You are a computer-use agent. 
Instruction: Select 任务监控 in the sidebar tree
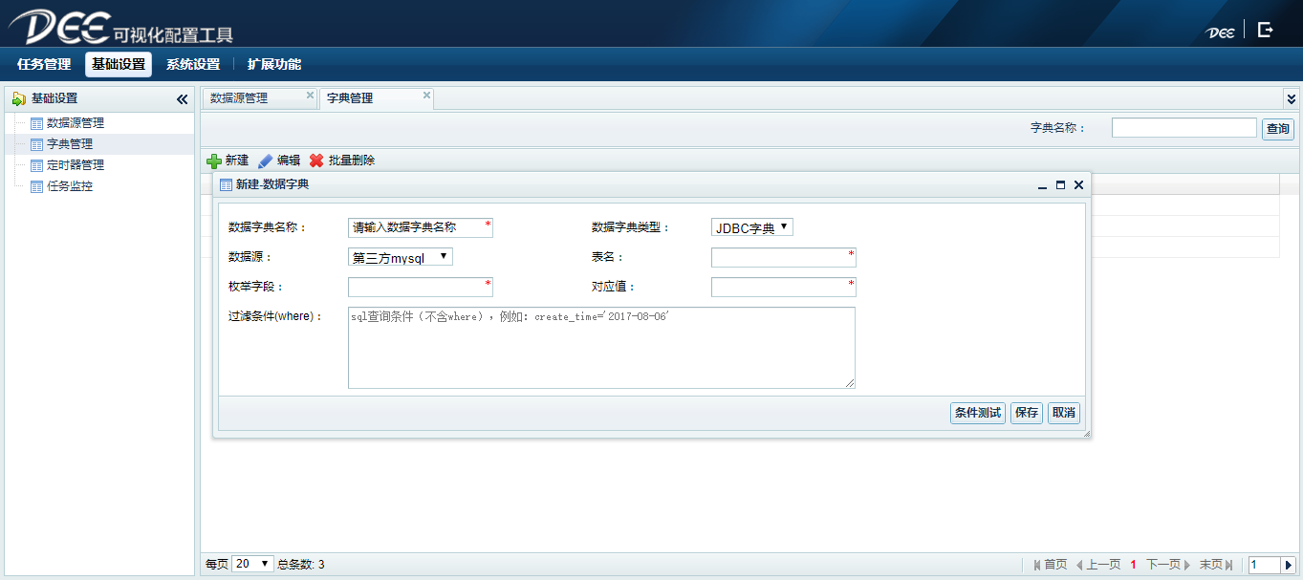(70, 186)
